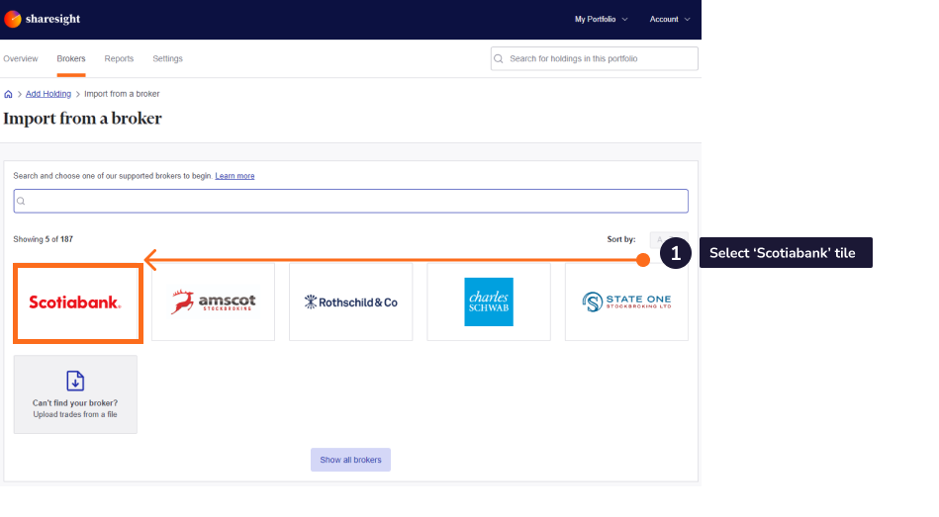
Task: Open the My Portfolio dropdown
Action: click(602, 19)
